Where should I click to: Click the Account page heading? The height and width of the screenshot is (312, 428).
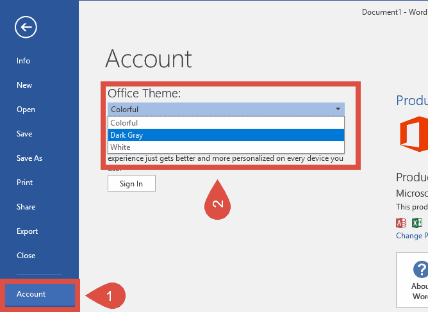[x=149, y=59]
